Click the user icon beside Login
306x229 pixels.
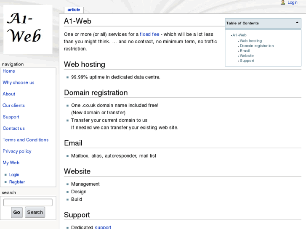(x=283, y=3)
